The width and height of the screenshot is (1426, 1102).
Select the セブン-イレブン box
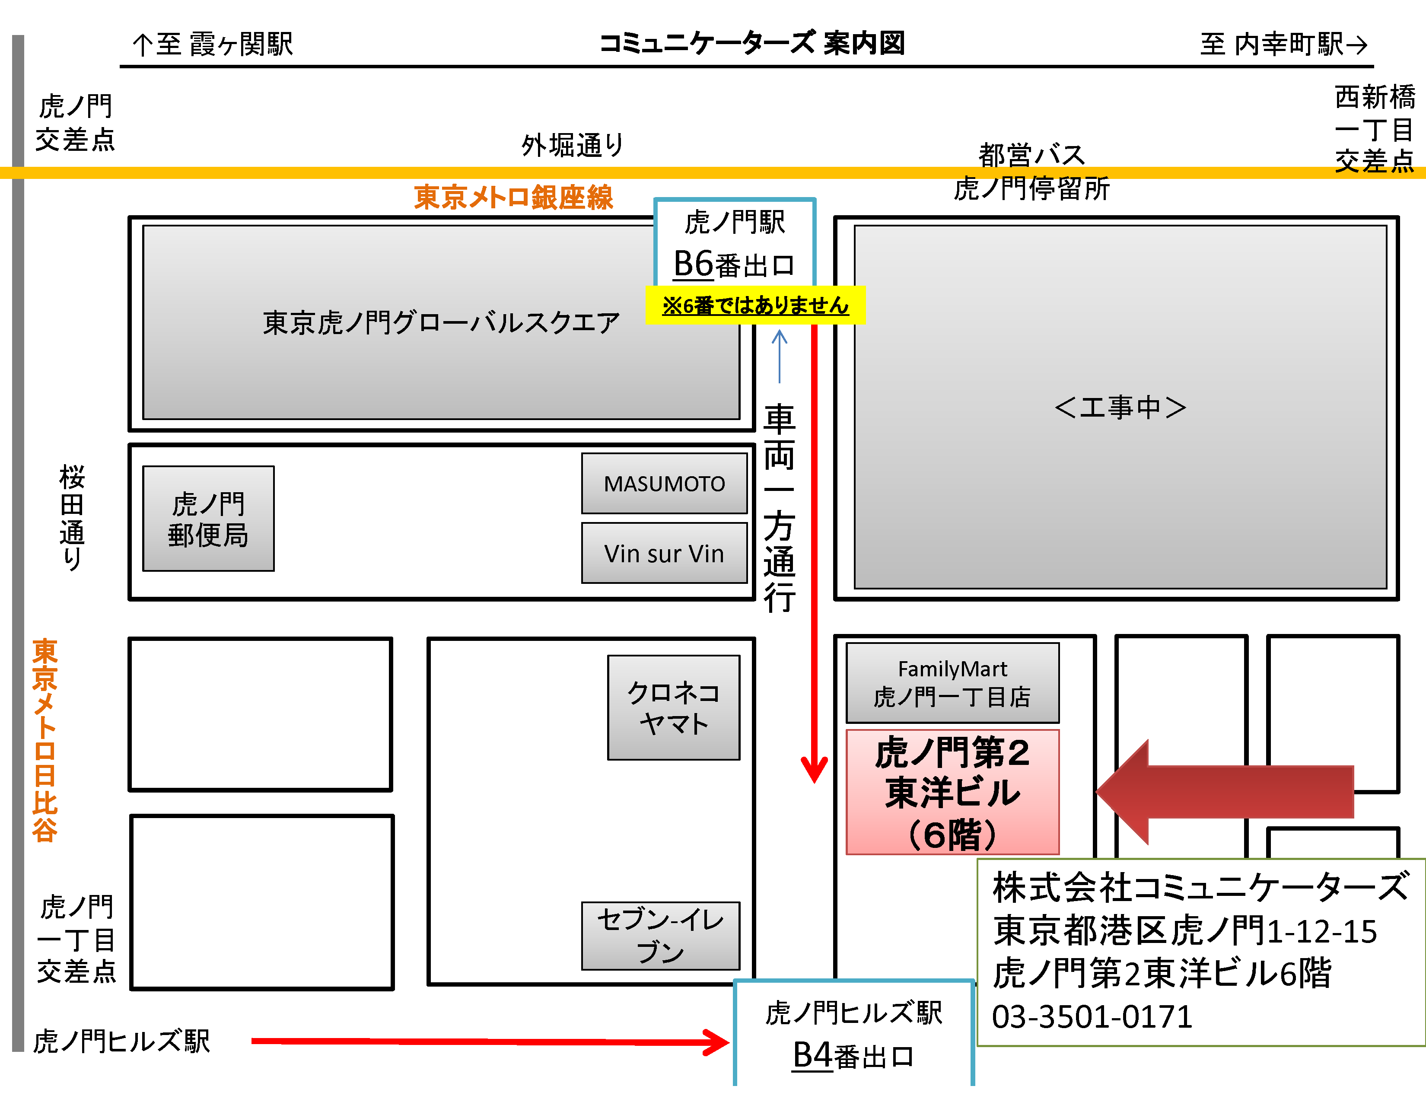[660, 935]
